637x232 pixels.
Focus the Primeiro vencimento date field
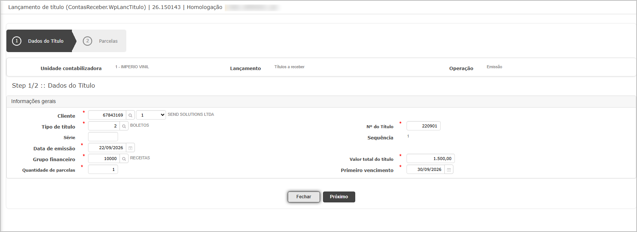point(426,169)
